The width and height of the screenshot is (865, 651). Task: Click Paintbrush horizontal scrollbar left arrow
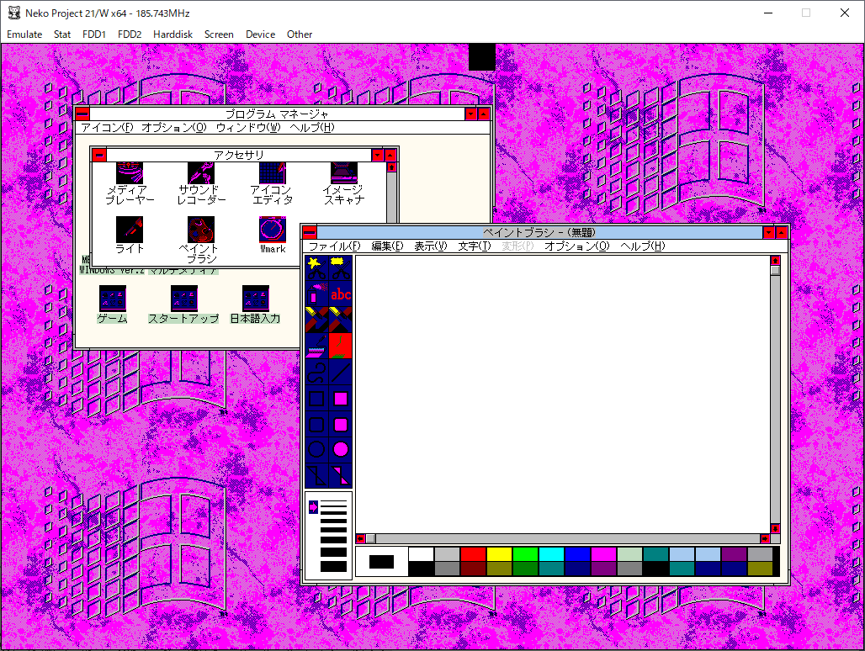click(360, 538)
